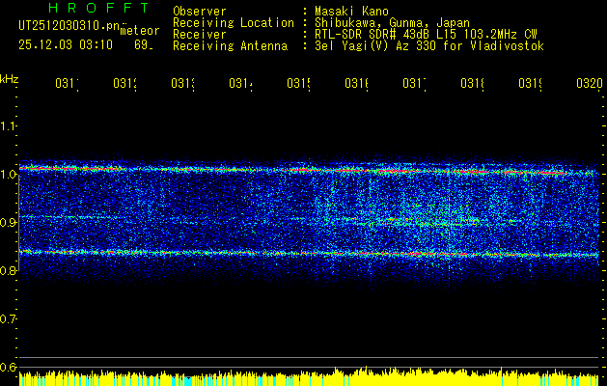Click the 0311 time marker
The width and height of the screenshot is (607, 386).
tap(67, 84)
